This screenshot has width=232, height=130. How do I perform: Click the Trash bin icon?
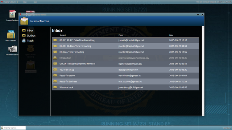pos(24,40)
